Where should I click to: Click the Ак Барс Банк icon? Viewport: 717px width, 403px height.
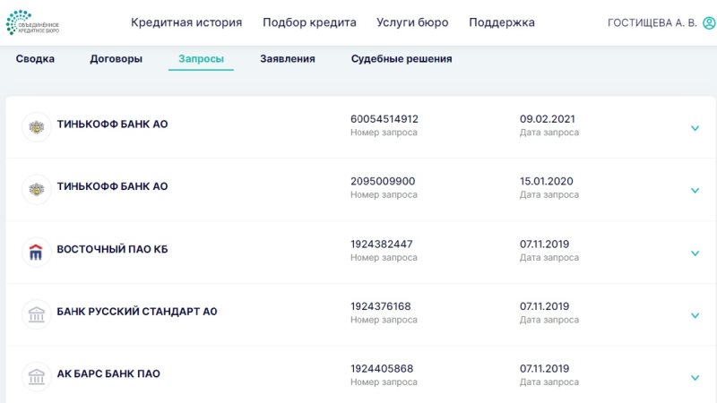(37, 376)
